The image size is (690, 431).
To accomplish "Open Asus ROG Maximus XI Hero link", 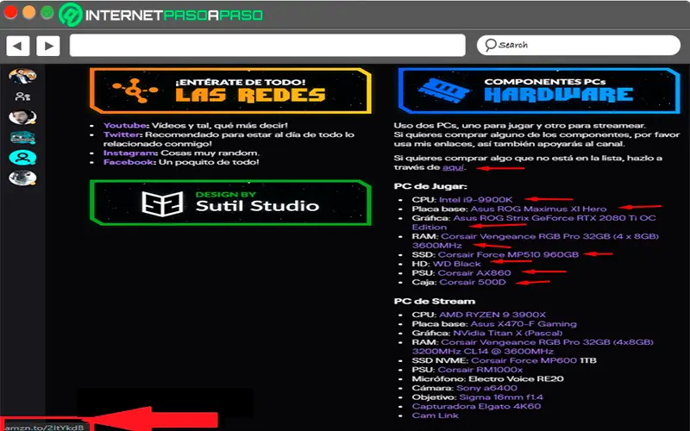I will point(538,209).
